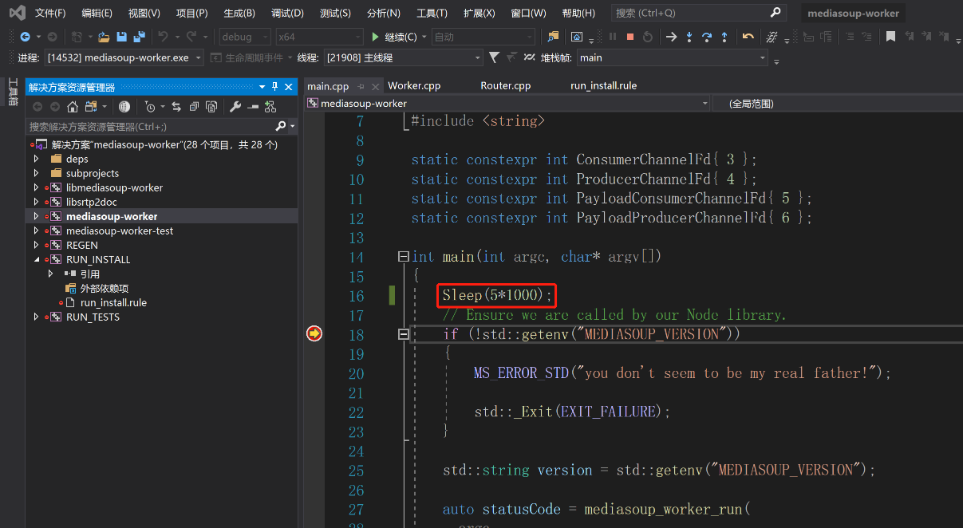Select the RUN_TESTS project

pyautogui.click(x=93, y=317)
